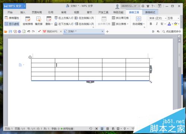Select outline view icon in status bar
Image resolution: width=186 pixels, height=134 pixels.
point(108,129)
